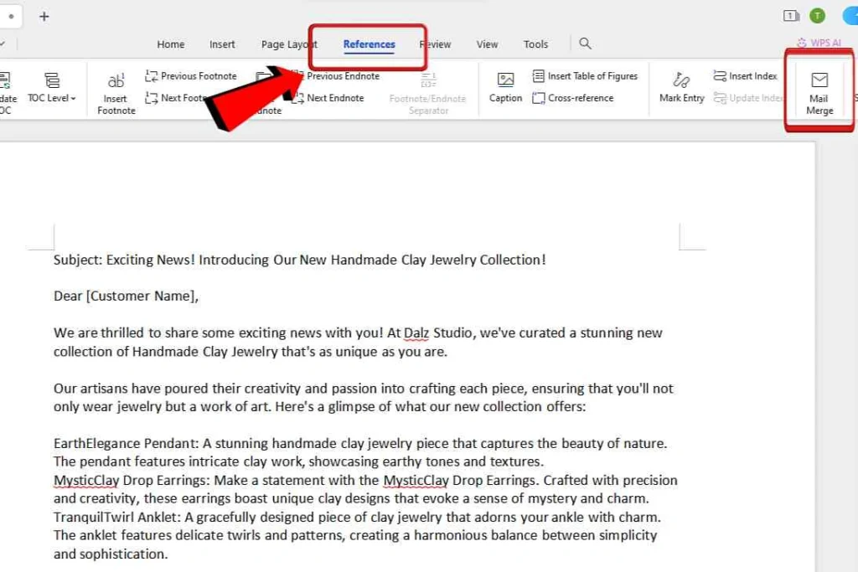Add a new document tab

pos(44,17)
